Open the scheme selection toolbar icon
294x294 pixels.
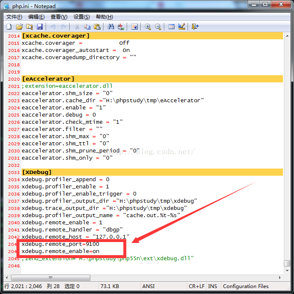[x=171, y=27]
